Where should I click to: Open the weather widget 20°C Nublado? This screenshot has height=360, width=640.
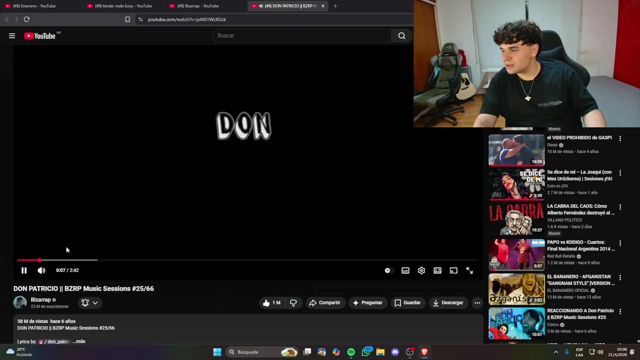[x=19, y=352]
